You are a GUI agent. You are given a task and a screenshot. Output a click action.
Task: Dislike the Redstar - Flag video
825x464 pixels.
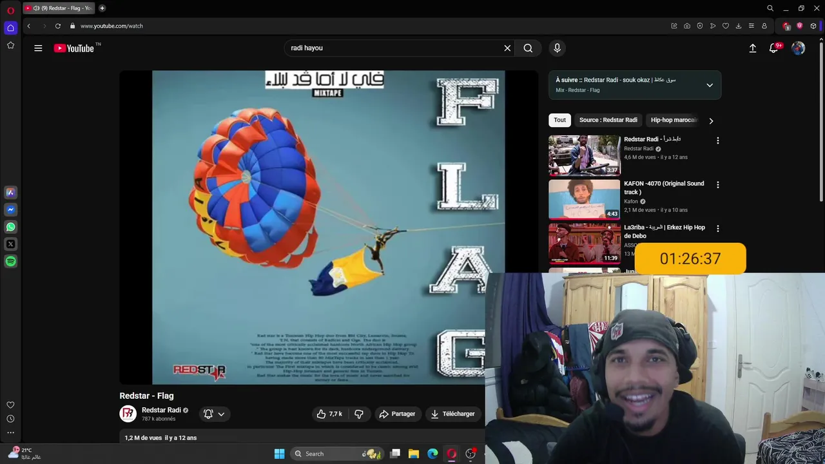(x=359, y=414)
